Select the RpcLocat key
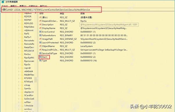This screenshot has height=112, width=175. (29, 61)
